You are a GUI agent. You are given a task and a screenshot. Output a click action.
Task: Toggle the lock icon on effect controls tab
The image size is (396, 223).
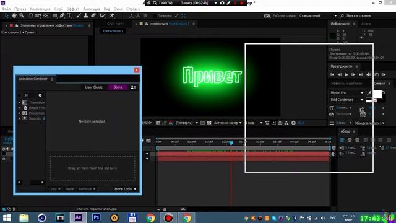coord(17,25)
